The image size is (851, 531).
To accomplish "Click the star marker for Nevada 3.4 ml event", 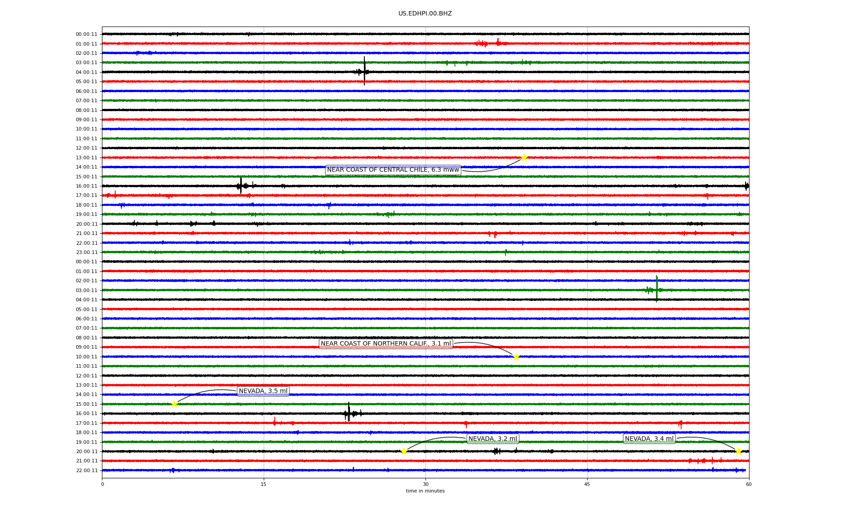I will [x=738, y=451].
